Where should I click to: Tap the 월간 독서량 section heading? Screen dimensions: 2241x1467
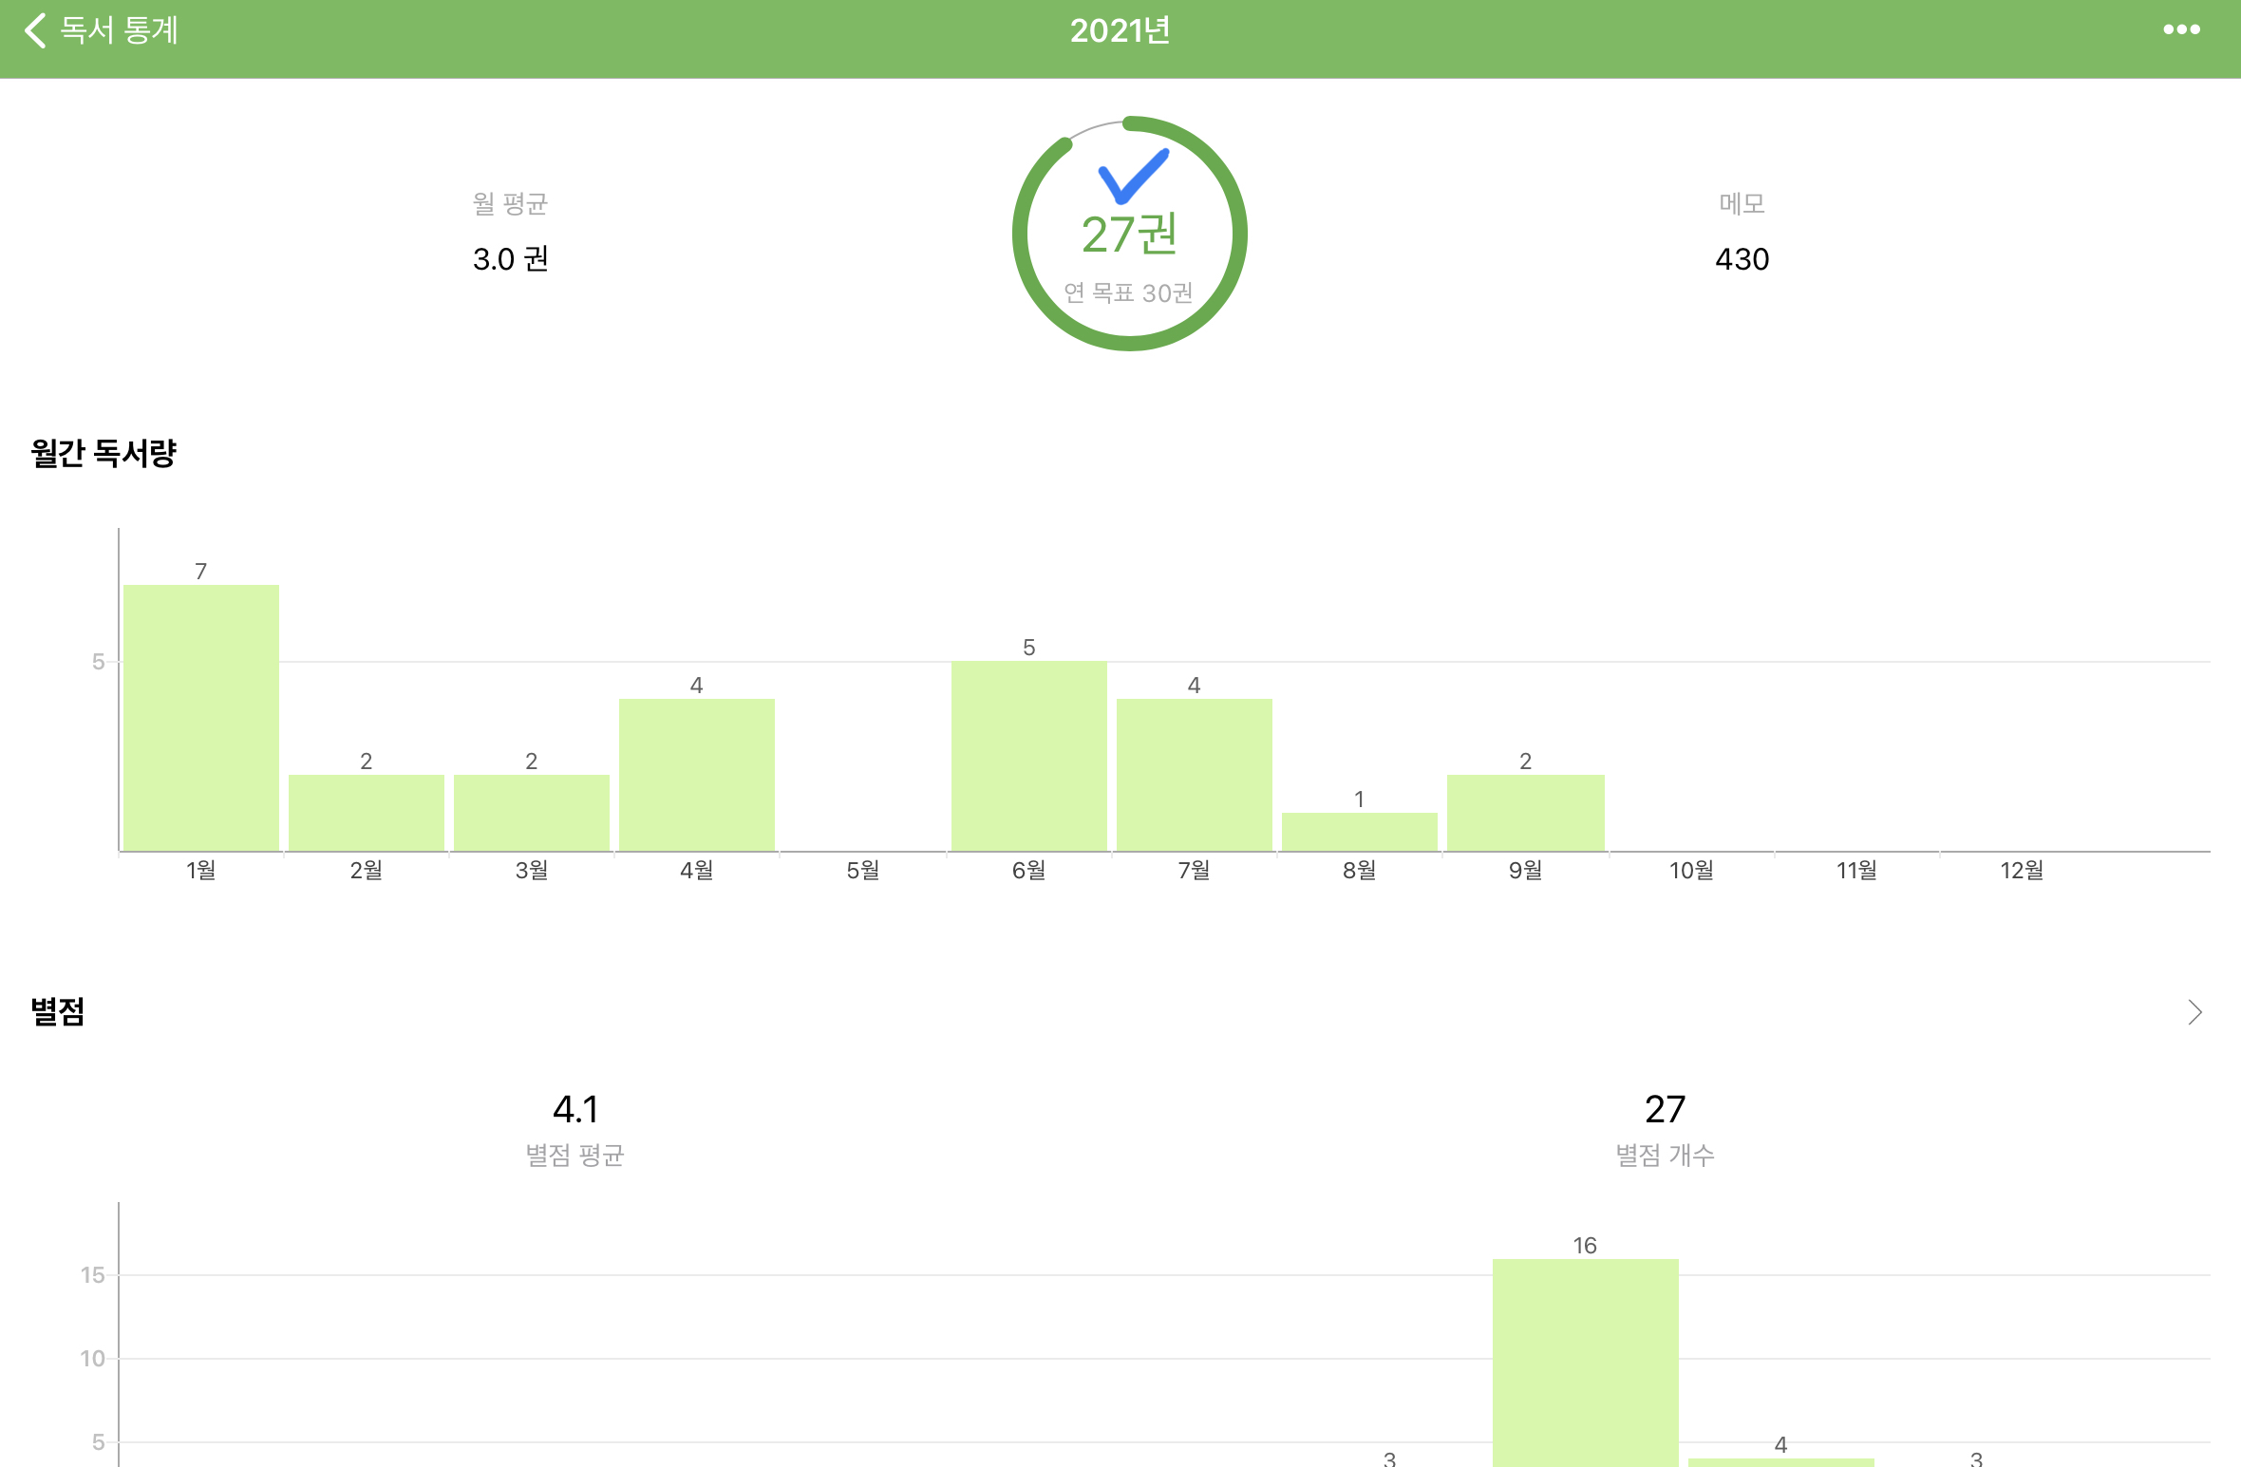(104, 453)
